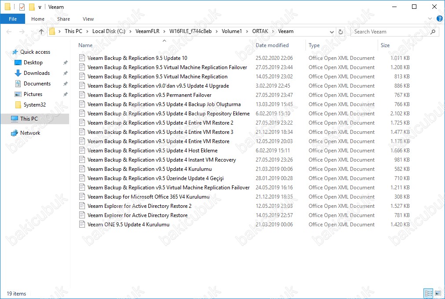This screenshot has width=445, height=299.
Task: Select the 9.5 Virtual Machine Replication file
Action: (157, 77)
